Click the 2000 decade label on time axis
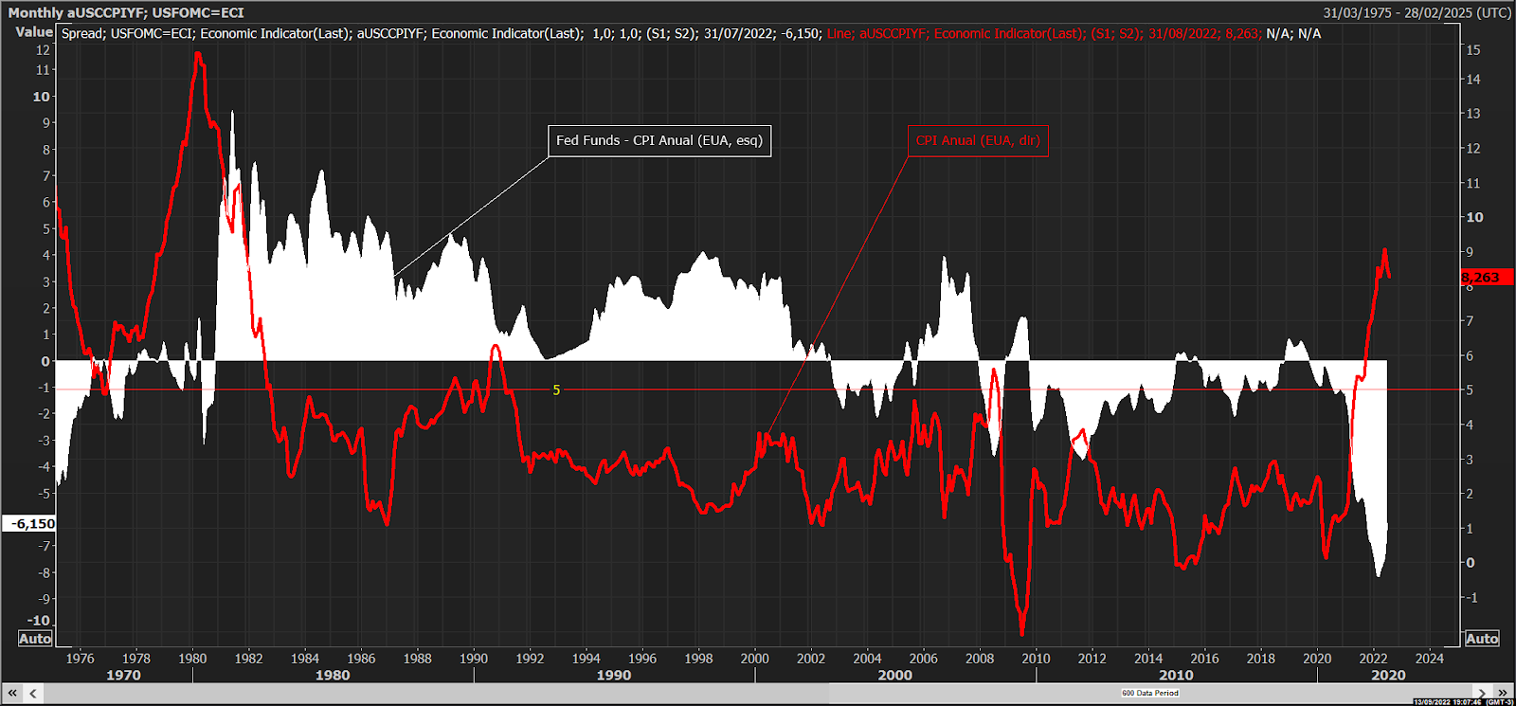1516x706 pixels. (x=894, y=675)
